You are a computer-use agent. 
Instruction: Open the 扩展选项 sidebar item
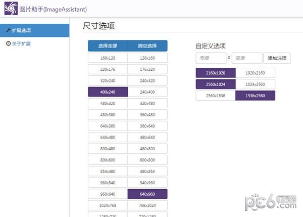pos(34,30)
